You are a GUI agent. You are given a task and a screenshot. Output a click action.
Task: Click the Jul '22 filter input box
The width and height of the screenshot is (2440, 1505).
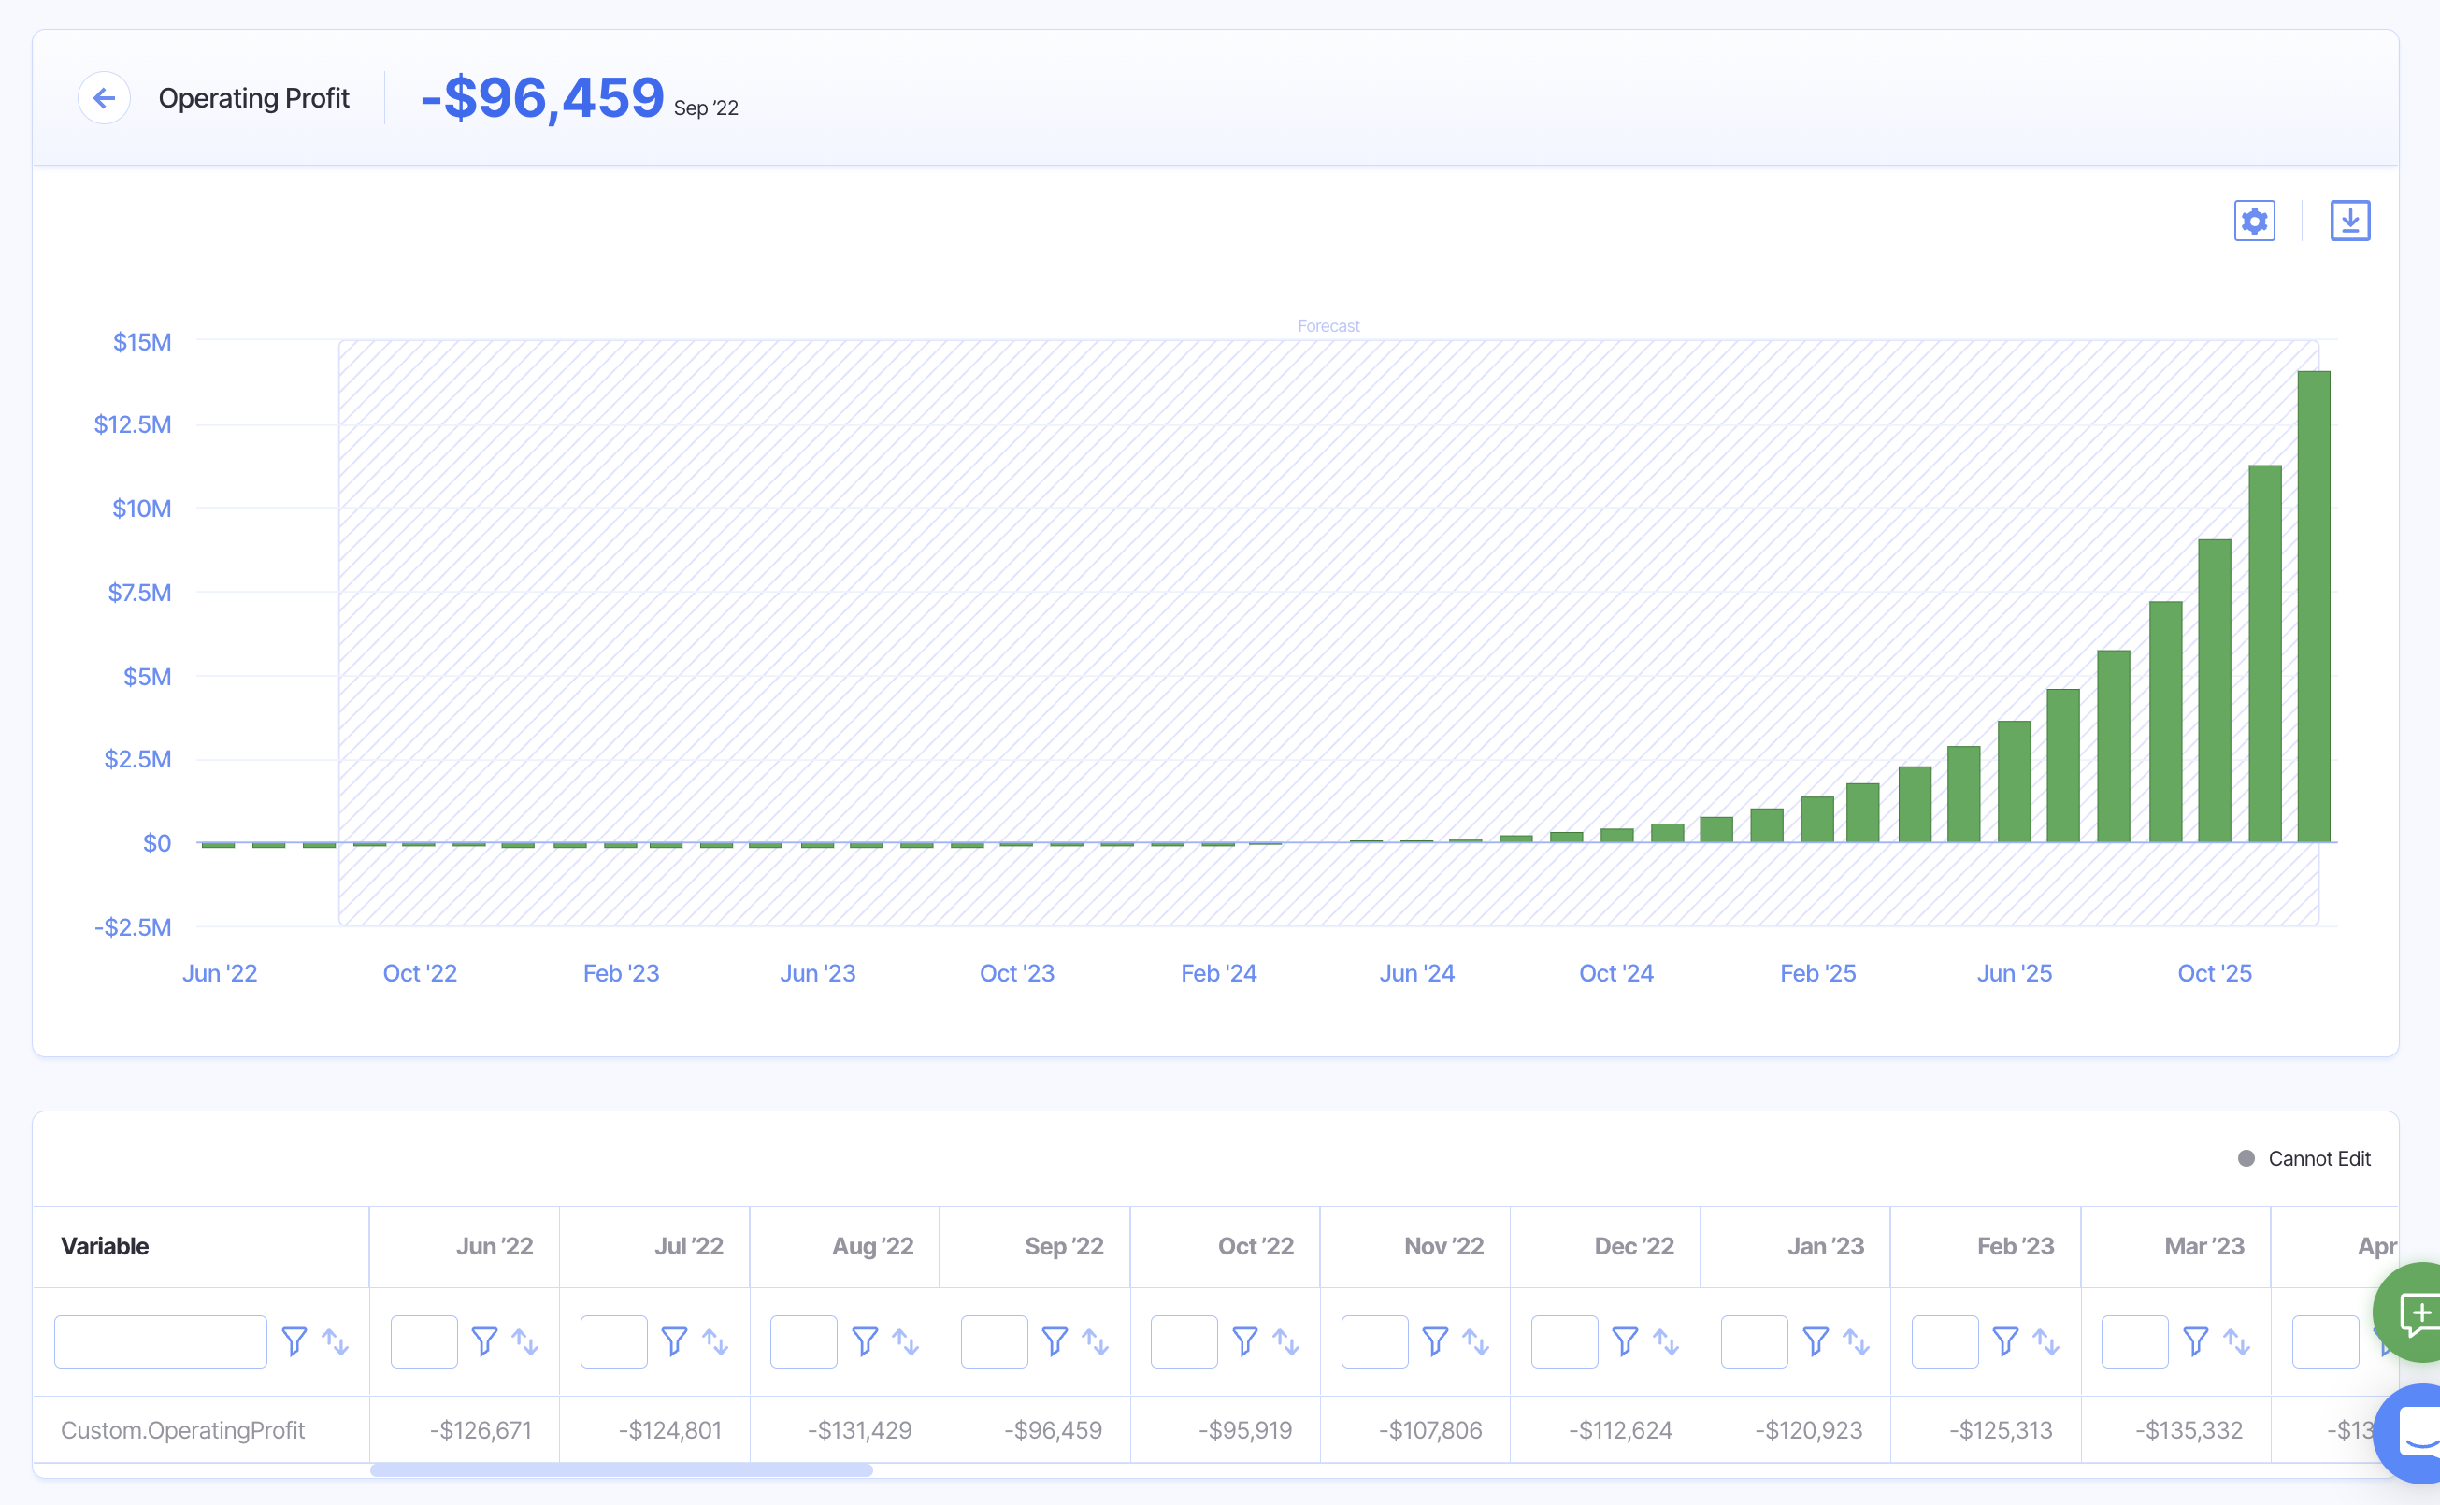click(x=613, y=1340)
